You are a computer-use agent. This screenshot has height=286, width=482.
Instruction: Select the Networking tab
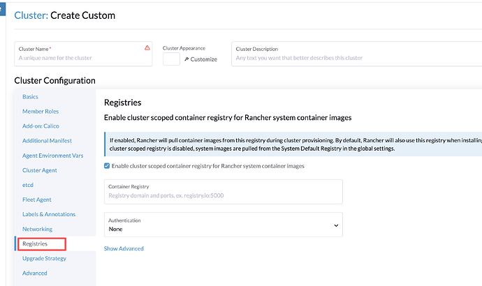[x=37, y=229]
